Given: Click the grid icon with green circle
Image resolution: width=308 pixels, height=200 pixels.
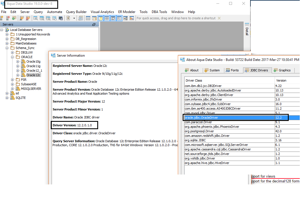Looking at the screenshot, I should coord(14,18).
